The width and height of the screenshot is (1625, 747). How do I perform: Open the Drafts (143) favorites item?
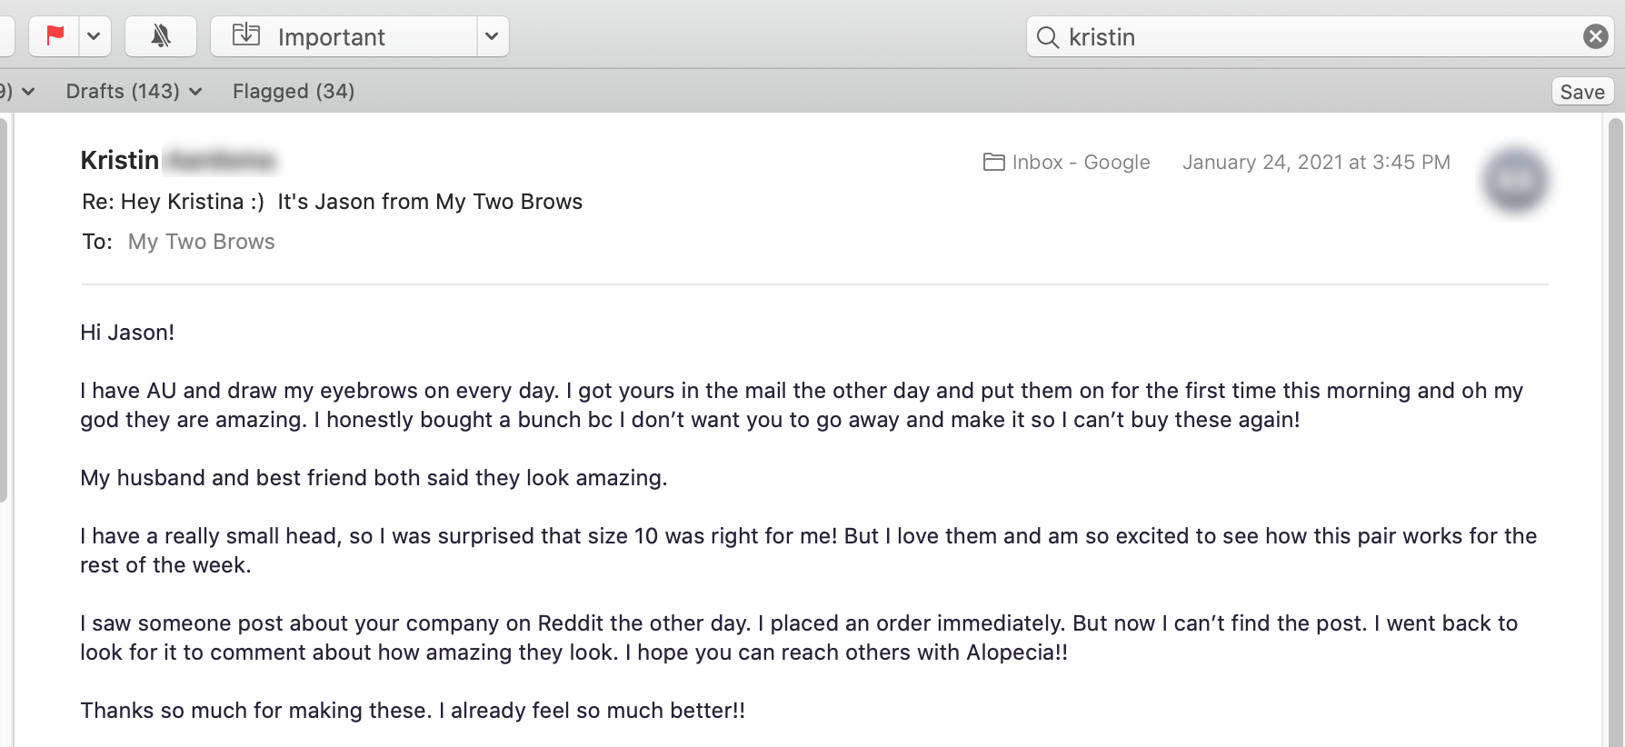[123, 91]
